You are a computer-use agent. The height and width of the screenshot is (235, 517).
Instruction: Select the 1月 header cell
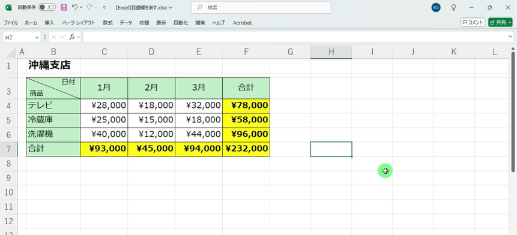click(x=104, y=88)
